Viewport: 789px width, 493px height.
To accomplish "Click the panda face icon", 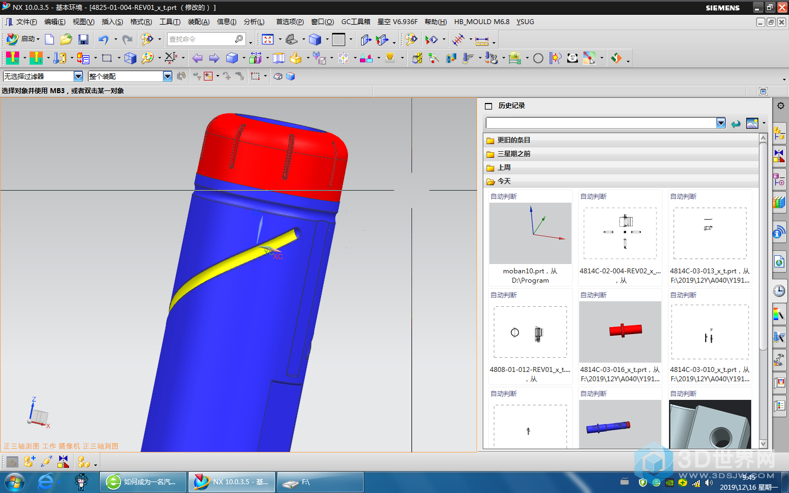I will point(572,58).
